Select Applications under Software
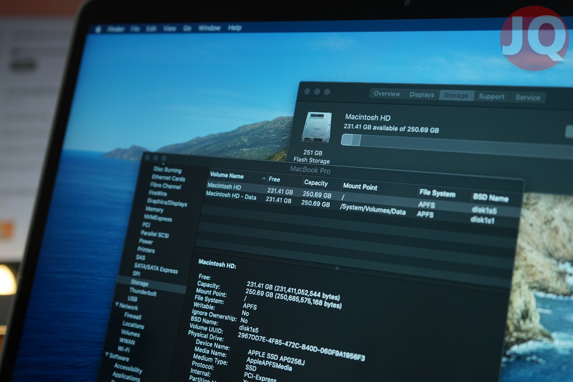Image resolution: width=573 pixels, height=382 pixels. [x=126, y=377]
